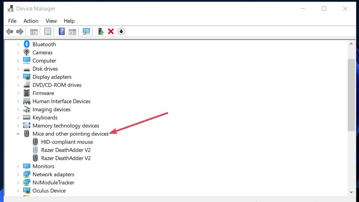Open the File menu
This screenshot has height=202, width=359.
[x=12, y=21]
